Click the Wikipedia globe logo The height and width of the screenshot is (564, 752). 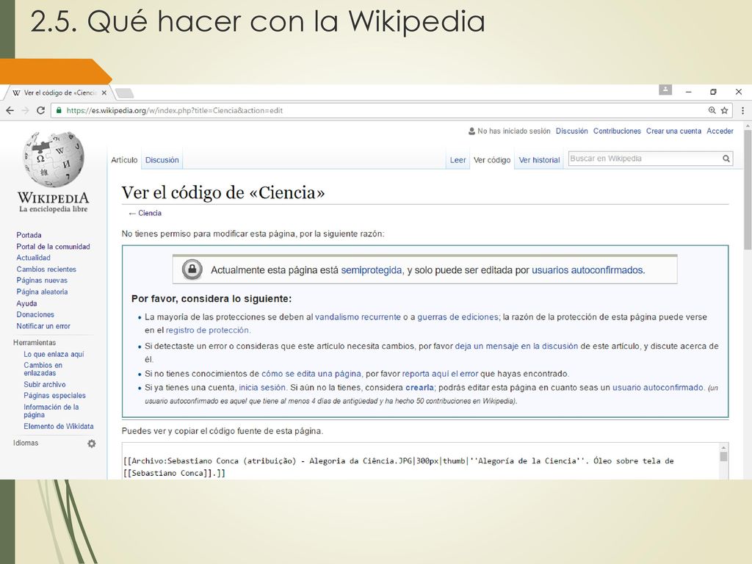pos(54,159)
